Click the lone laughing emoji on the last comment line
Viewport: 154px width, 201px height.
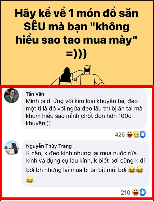[30, 180]
